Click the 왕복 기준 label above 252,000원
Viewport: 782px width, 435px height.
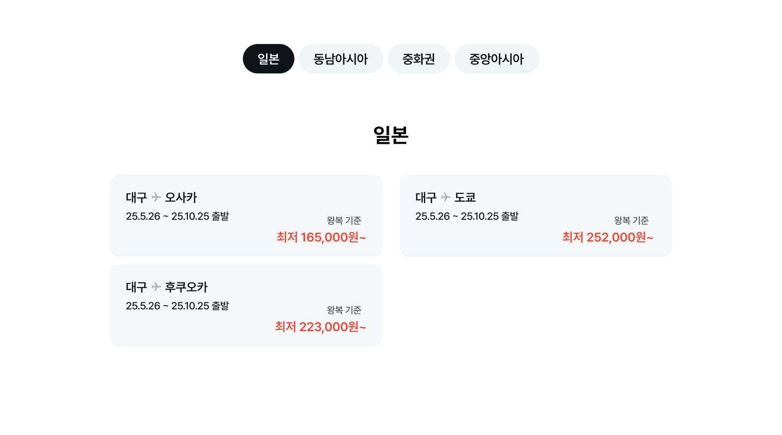point(631,221)
